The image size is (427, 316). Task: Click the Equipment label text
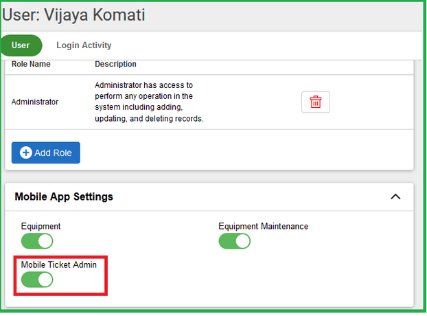pyautogui.click(x=41, y=226)
